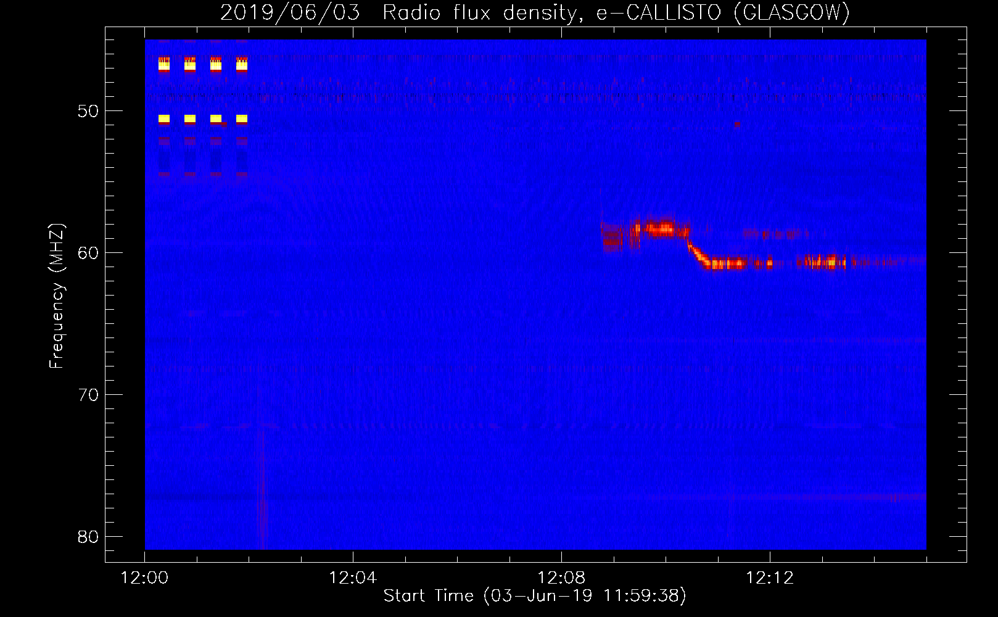998x617 pixels.
Task: Click the 'Start Time (03-Jun-19 11:59:38)' label
Action: pos(535,596)
